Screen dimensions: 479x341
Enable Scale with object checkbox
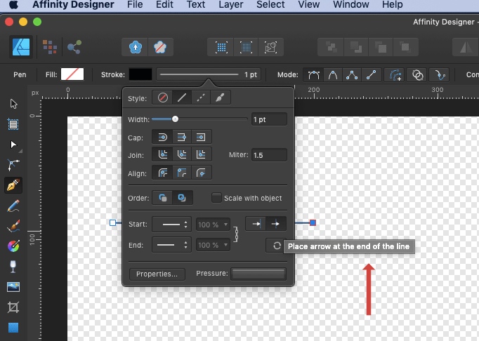click(x=216, y=198)
